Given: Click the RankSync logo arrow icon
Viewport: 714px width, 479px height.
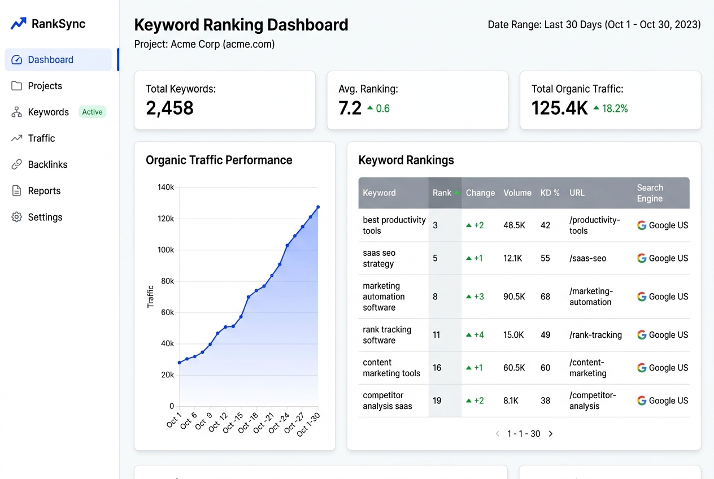Looking at the screenshot, I should 18,24.
